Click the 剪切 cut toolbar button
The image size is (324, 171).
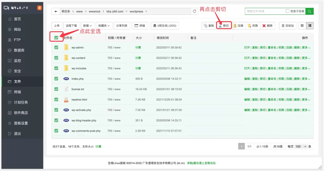click(224, 26)
